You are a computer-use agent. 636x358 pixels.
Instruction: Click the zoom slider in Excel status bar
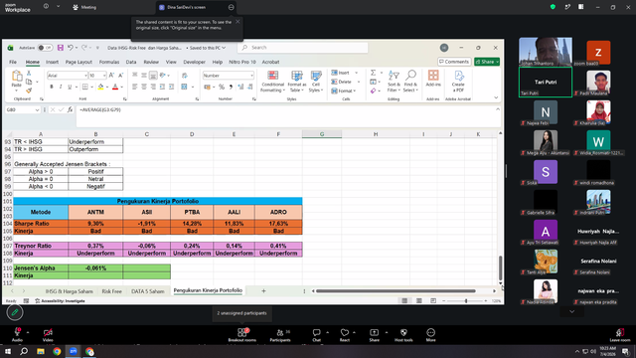466,300
